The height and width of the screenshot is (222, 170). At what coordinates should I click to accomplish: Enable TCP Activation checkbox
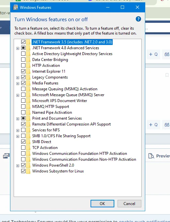click(23, 148)
